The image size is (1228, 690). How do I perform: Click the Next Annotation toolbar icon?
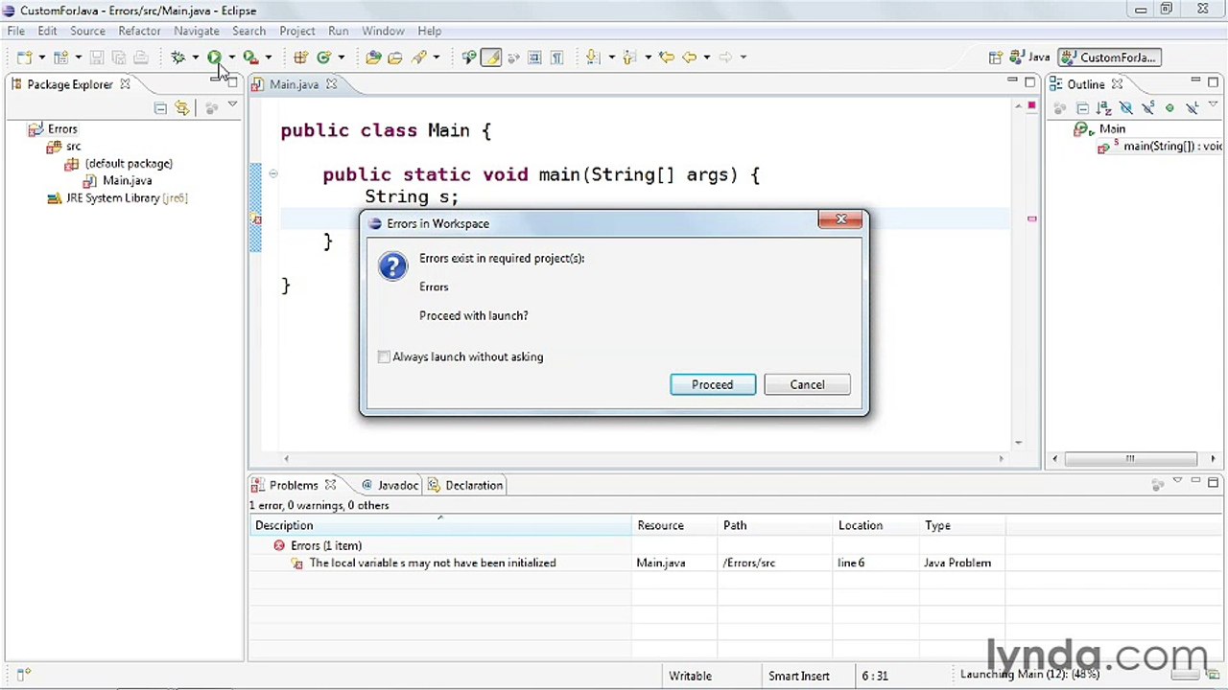pyautogui.click(x=593, y=57)
